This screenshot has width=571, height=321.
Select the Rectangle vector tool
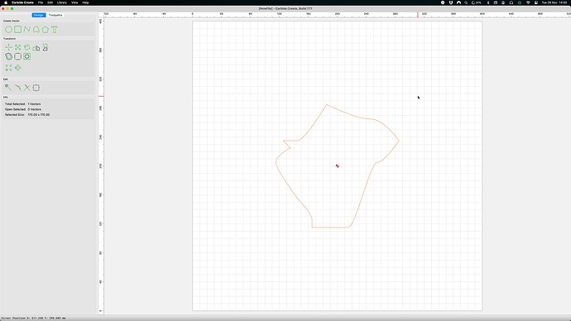coord(17,30)
